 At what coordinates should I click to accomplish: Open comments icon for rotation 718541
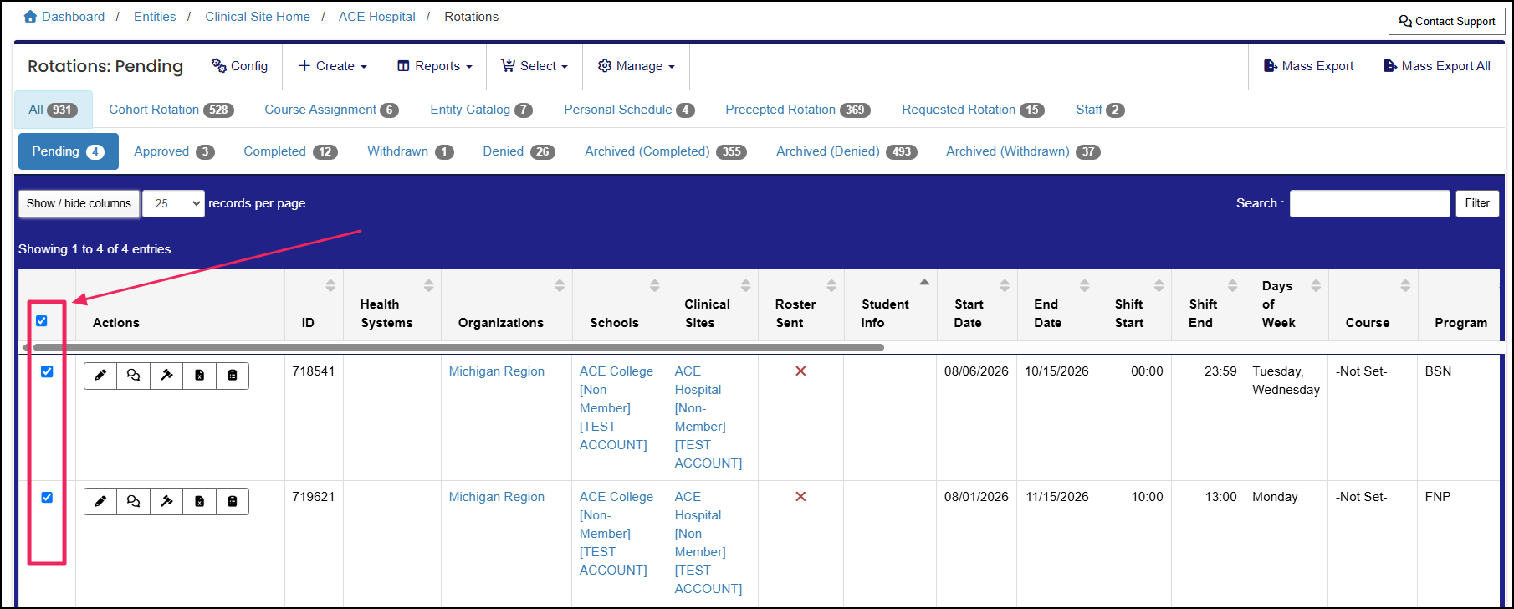point(133,376)
